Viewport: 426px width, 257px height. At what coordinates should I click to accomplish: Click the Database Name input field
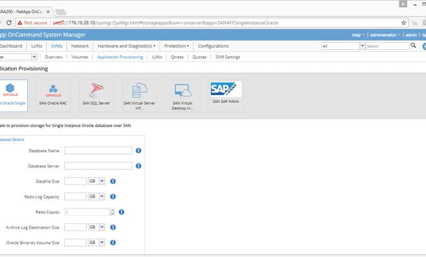tap(98, 150)
